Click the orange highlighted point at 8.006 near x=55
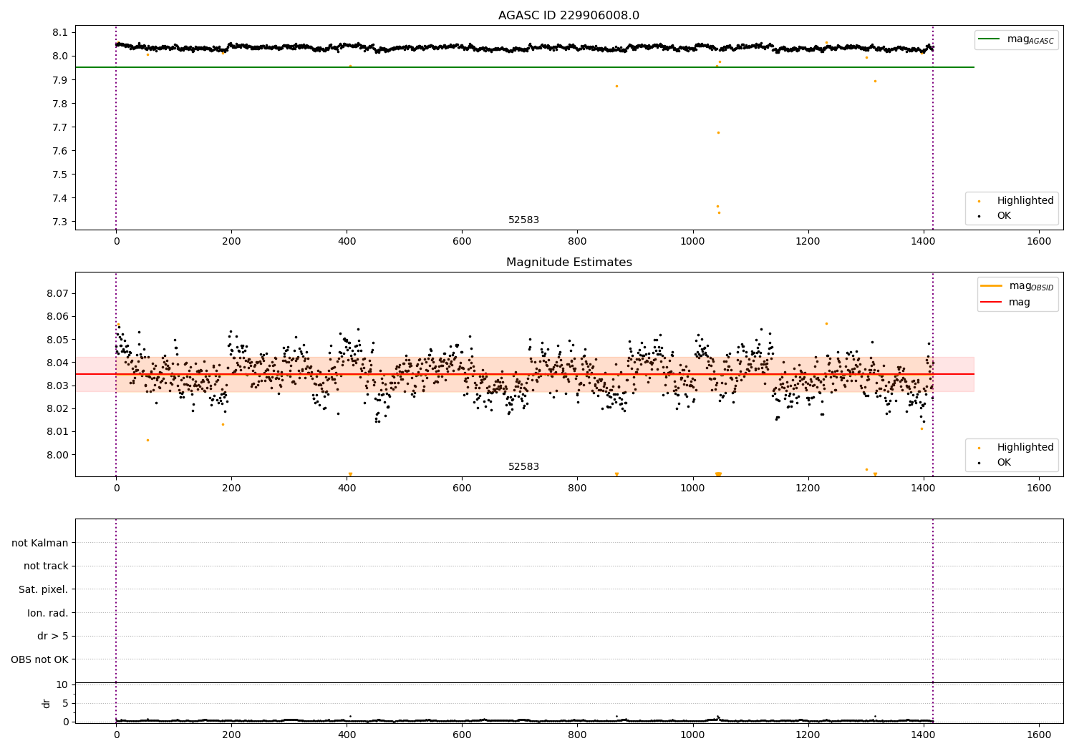The image size is (1074, 751). coord(147,440)
